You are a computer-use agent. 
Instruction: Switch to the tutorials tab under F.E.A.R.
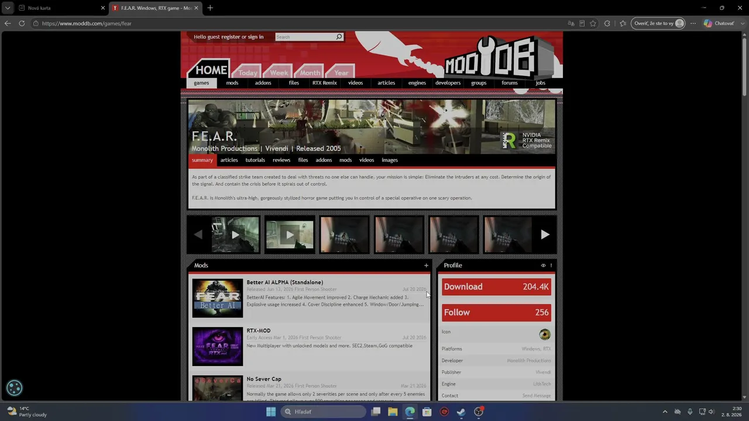(x=255, y=160)
